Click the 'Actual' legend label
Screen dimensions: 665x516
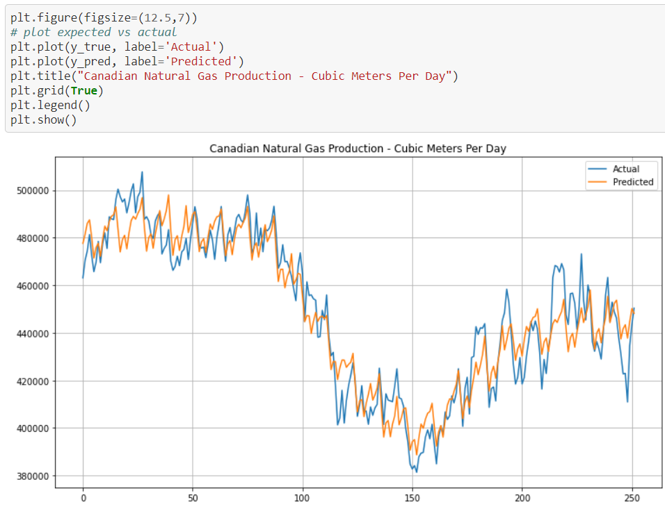(x=626, y=169)
